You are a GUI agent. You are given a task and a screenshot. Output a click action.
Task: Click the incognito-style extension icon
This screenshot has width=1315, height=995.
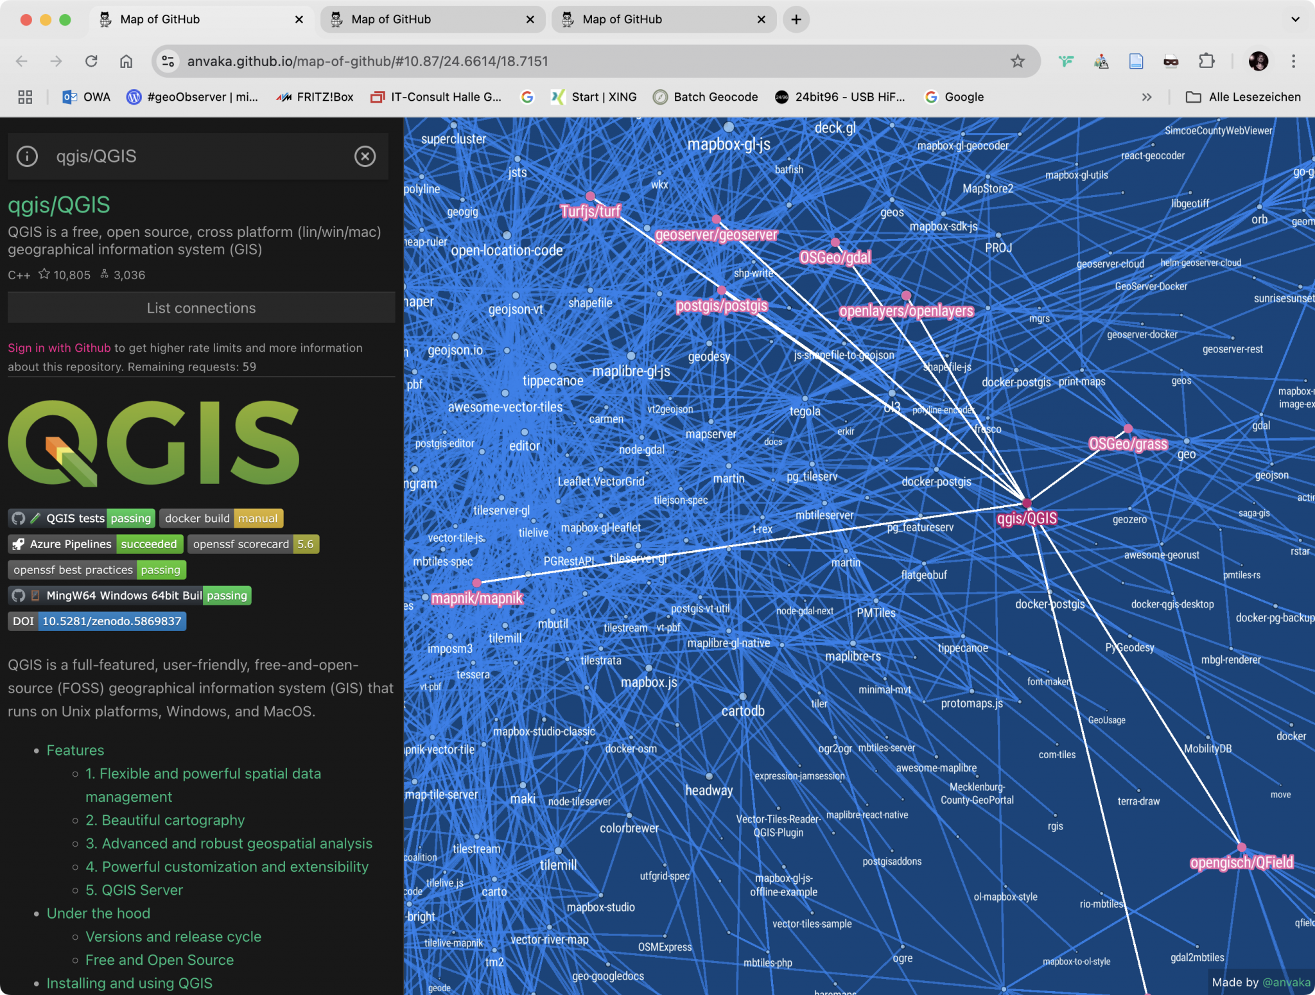click(1171, 61)
